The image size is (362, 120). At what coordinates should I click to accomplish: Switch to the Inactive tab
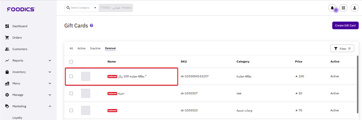95,48
